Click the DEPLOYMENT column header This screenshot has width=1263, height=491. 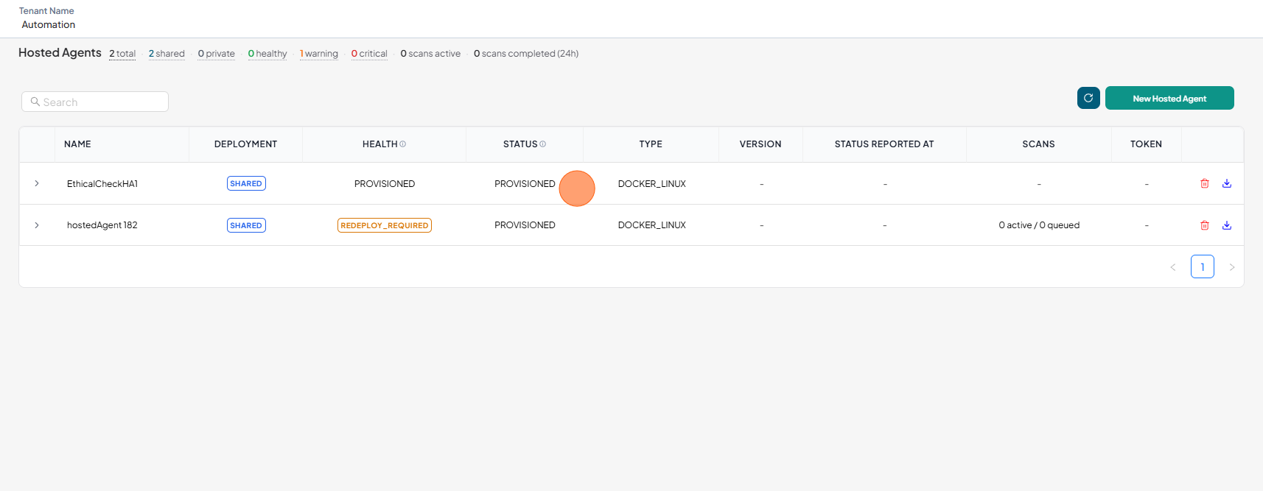(x=245, y=144)
